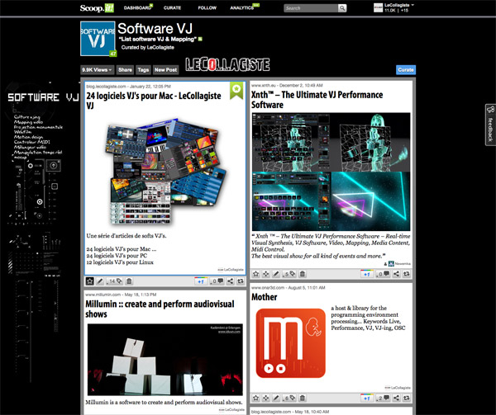The height and width of the screenshot is (415, 496).
Task: Share the '24 logiciels VJ's pour Mac' post
Action: [231, 281]
